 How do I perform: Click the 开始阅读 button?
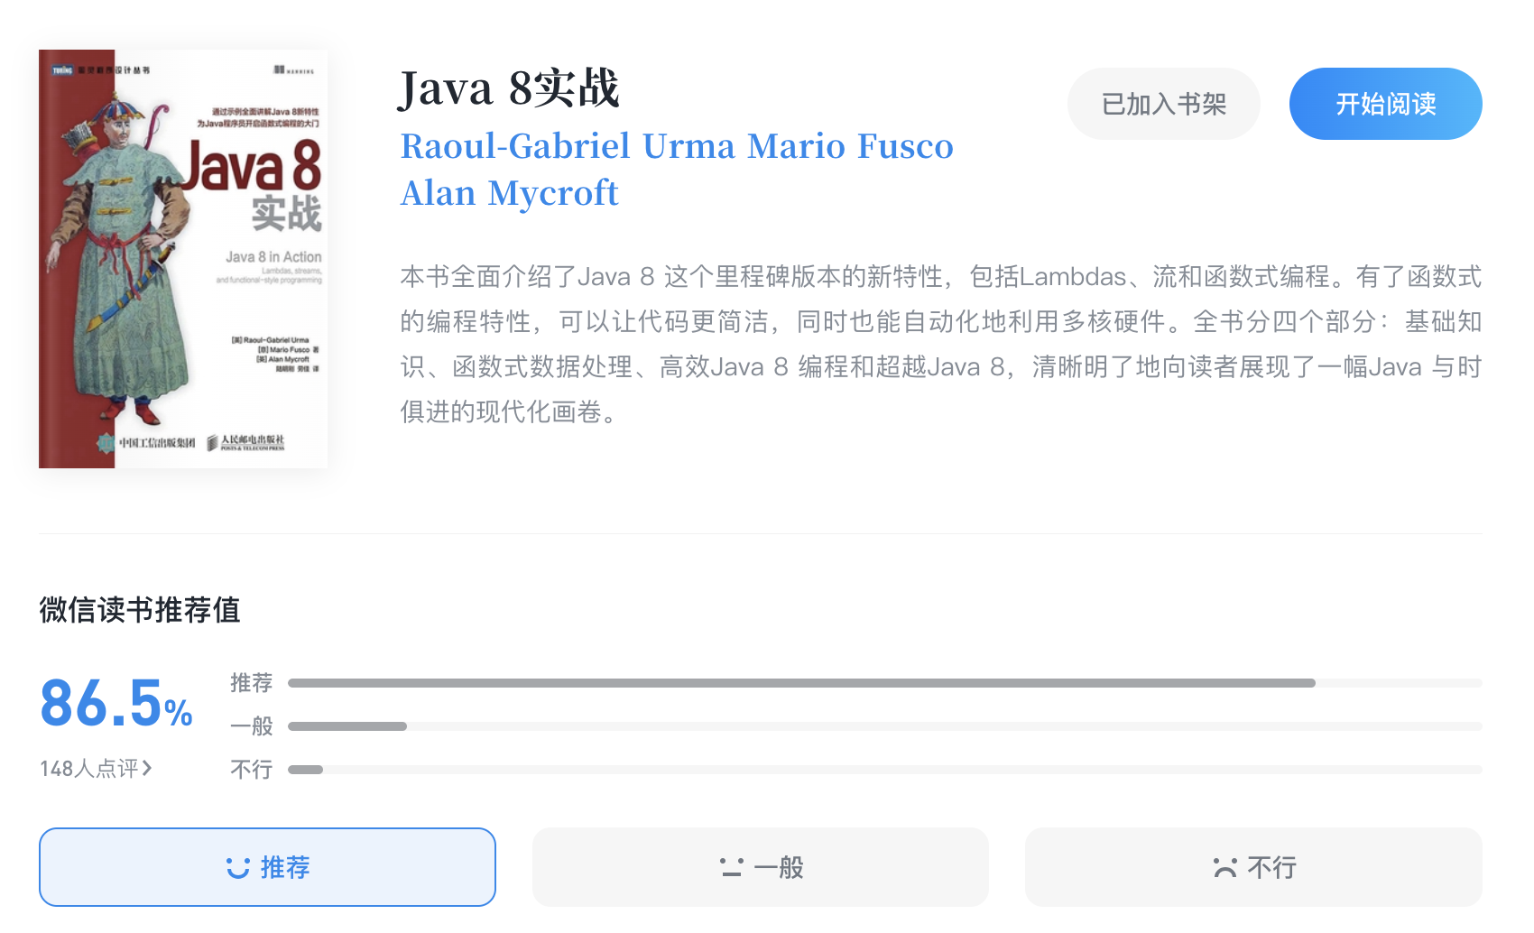[x=1385, y=104]
